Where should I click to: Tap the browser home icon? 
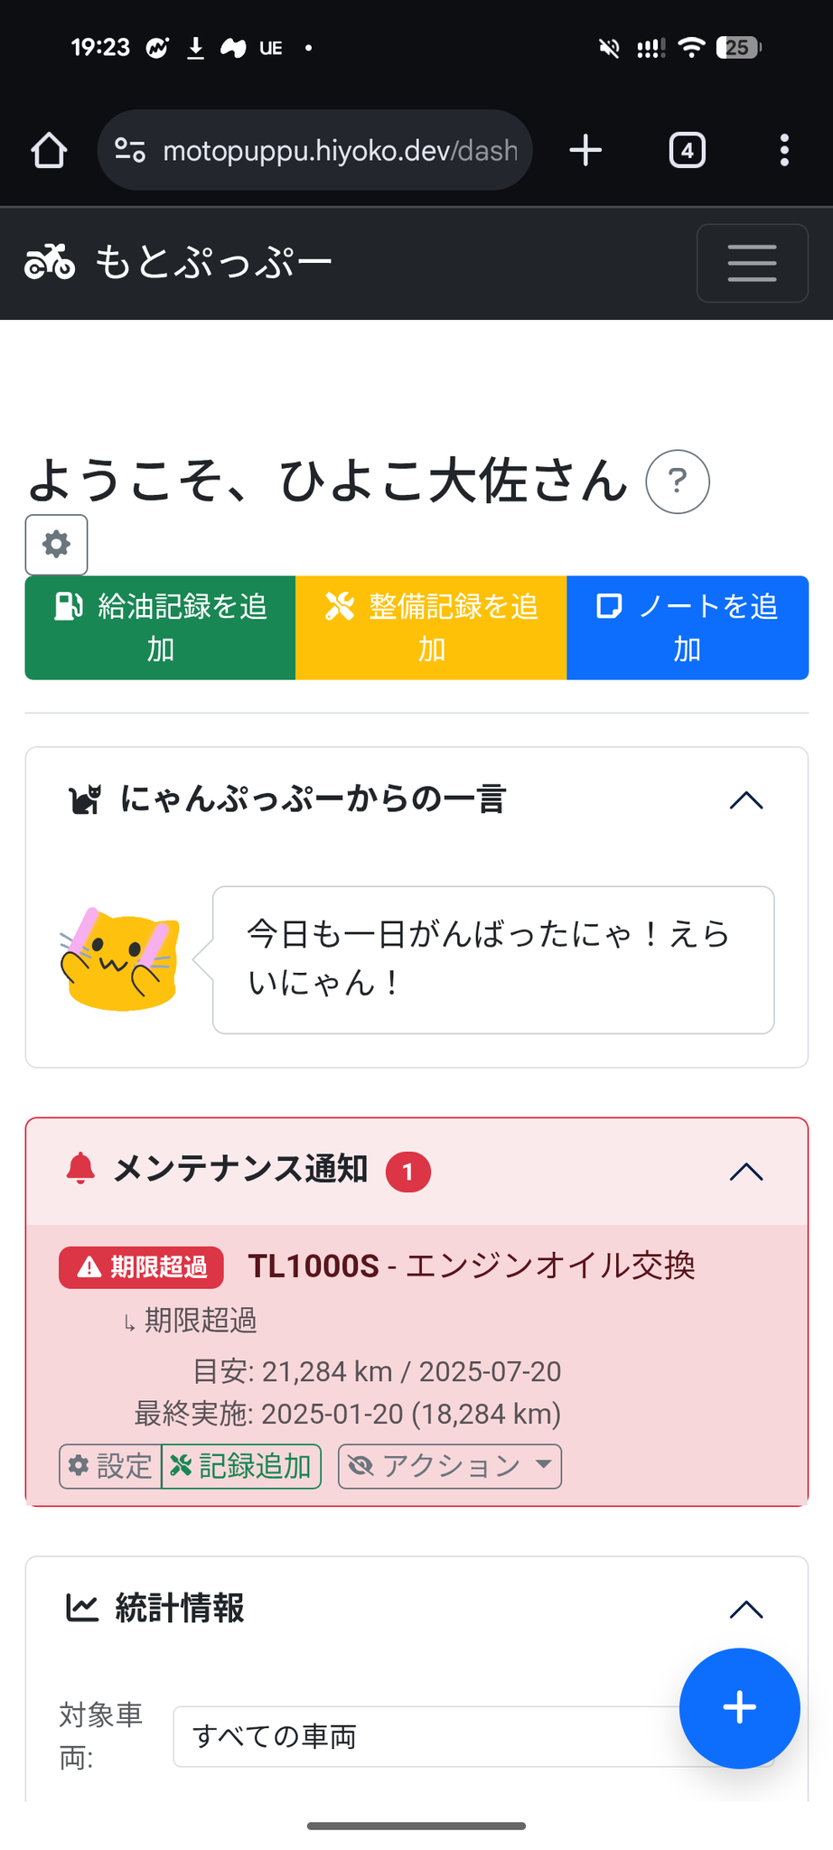pos(50,150)
